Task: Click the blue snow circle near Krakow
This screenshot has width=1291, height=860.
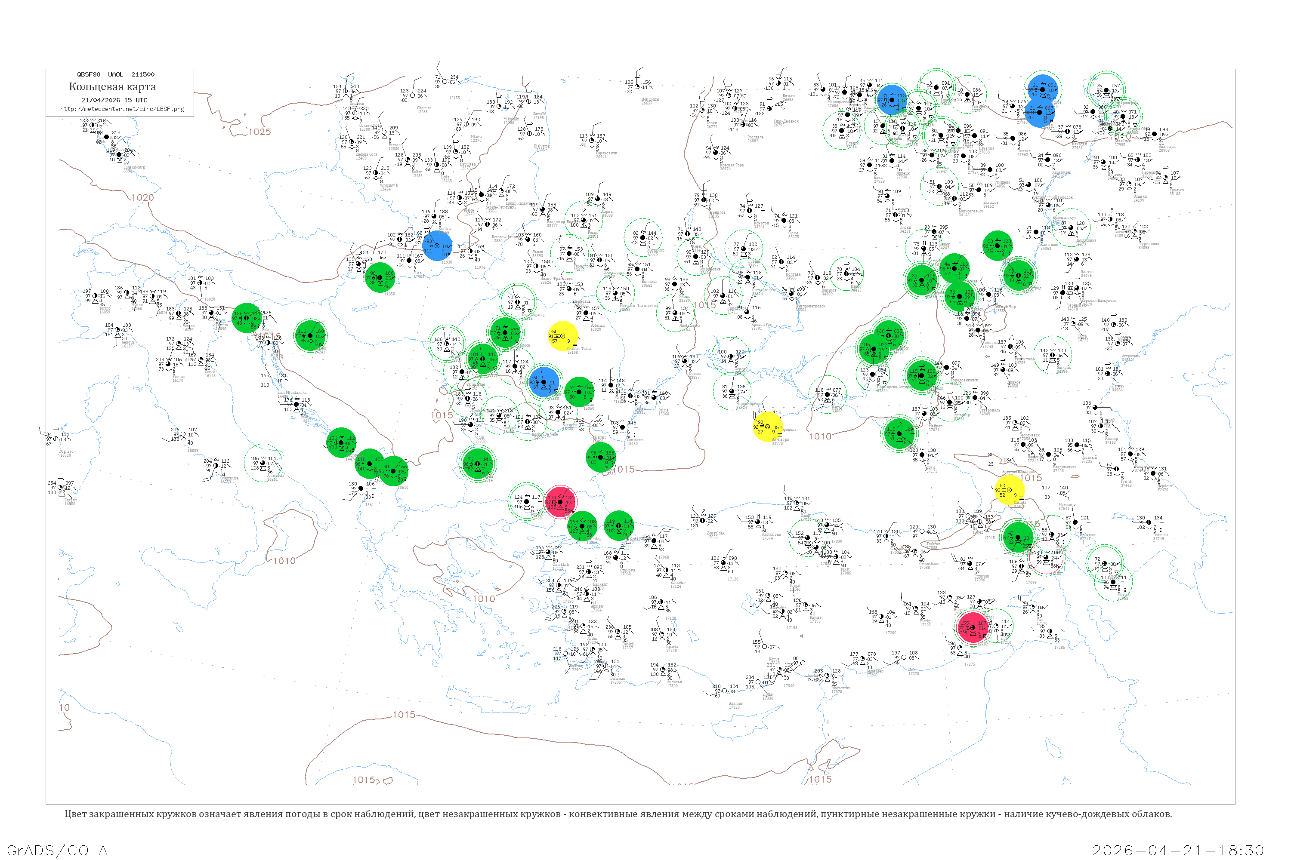Action: (438, 245)
